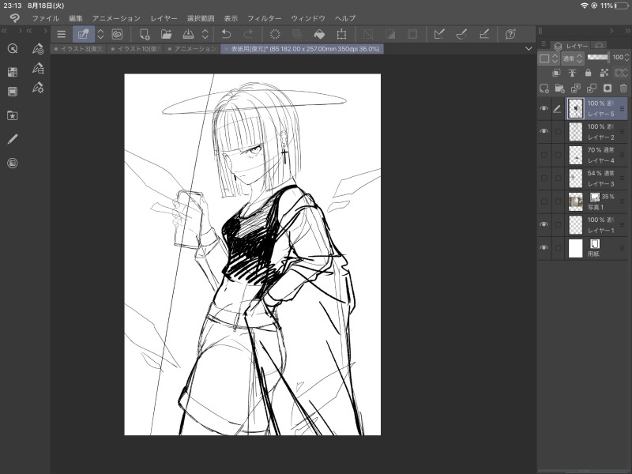Screen dimensions: 632x474
Task: Open the Quick Access palette icon
Action: pos(13,49)
